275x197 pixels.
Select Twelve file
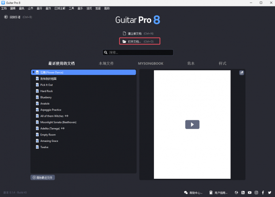pos(83,147)
